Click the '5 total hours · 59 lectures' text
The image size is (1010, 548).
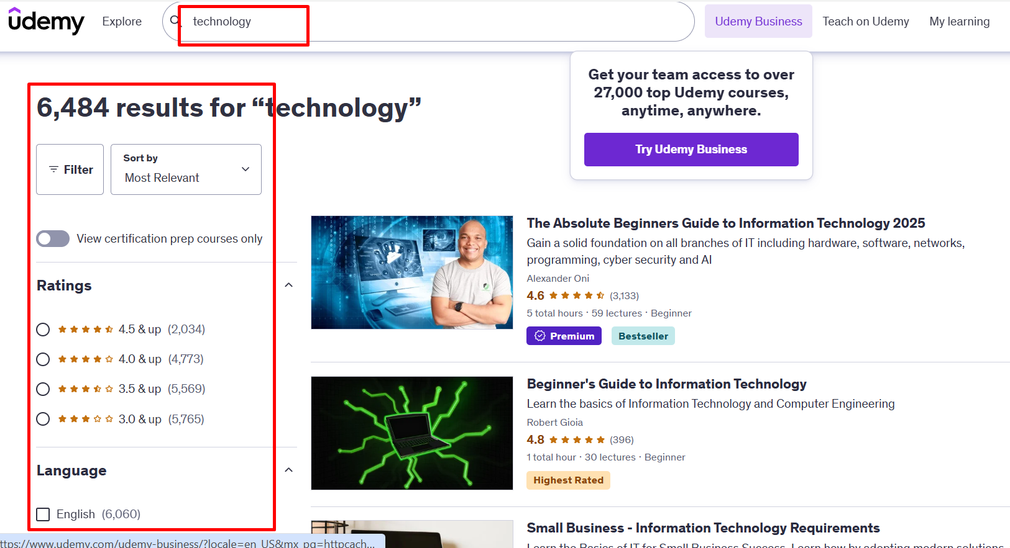tap(584, 313)
